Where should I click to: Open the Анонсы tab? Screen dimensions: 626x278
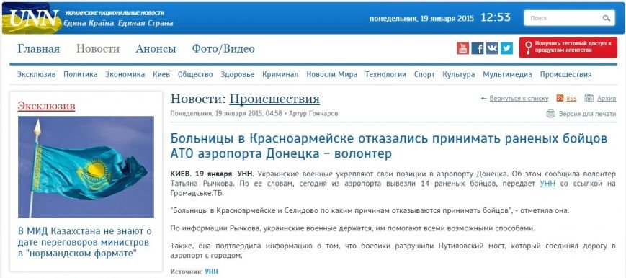(156, 49)
